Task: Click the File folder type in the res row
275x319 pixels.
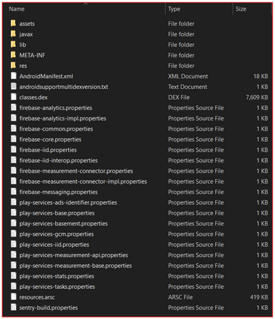Action: [181, 66]
